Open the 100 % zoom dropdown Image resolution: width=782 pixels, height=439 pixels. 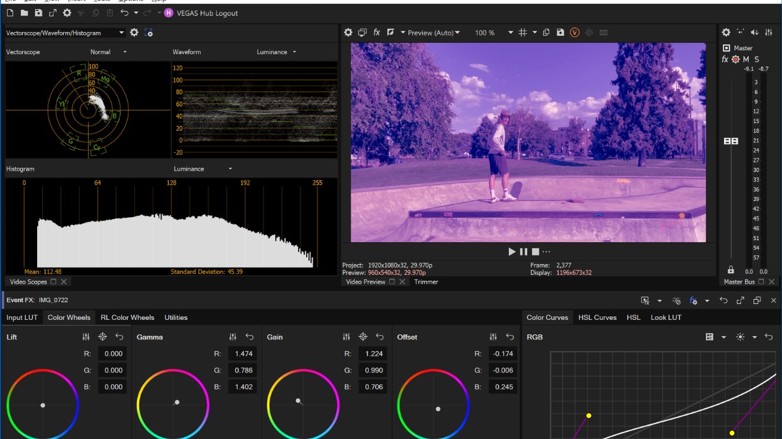coord(493,33)
